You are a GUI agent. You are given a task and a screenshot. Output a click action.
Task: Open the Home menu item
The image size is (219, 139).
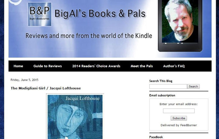[18, 66]
